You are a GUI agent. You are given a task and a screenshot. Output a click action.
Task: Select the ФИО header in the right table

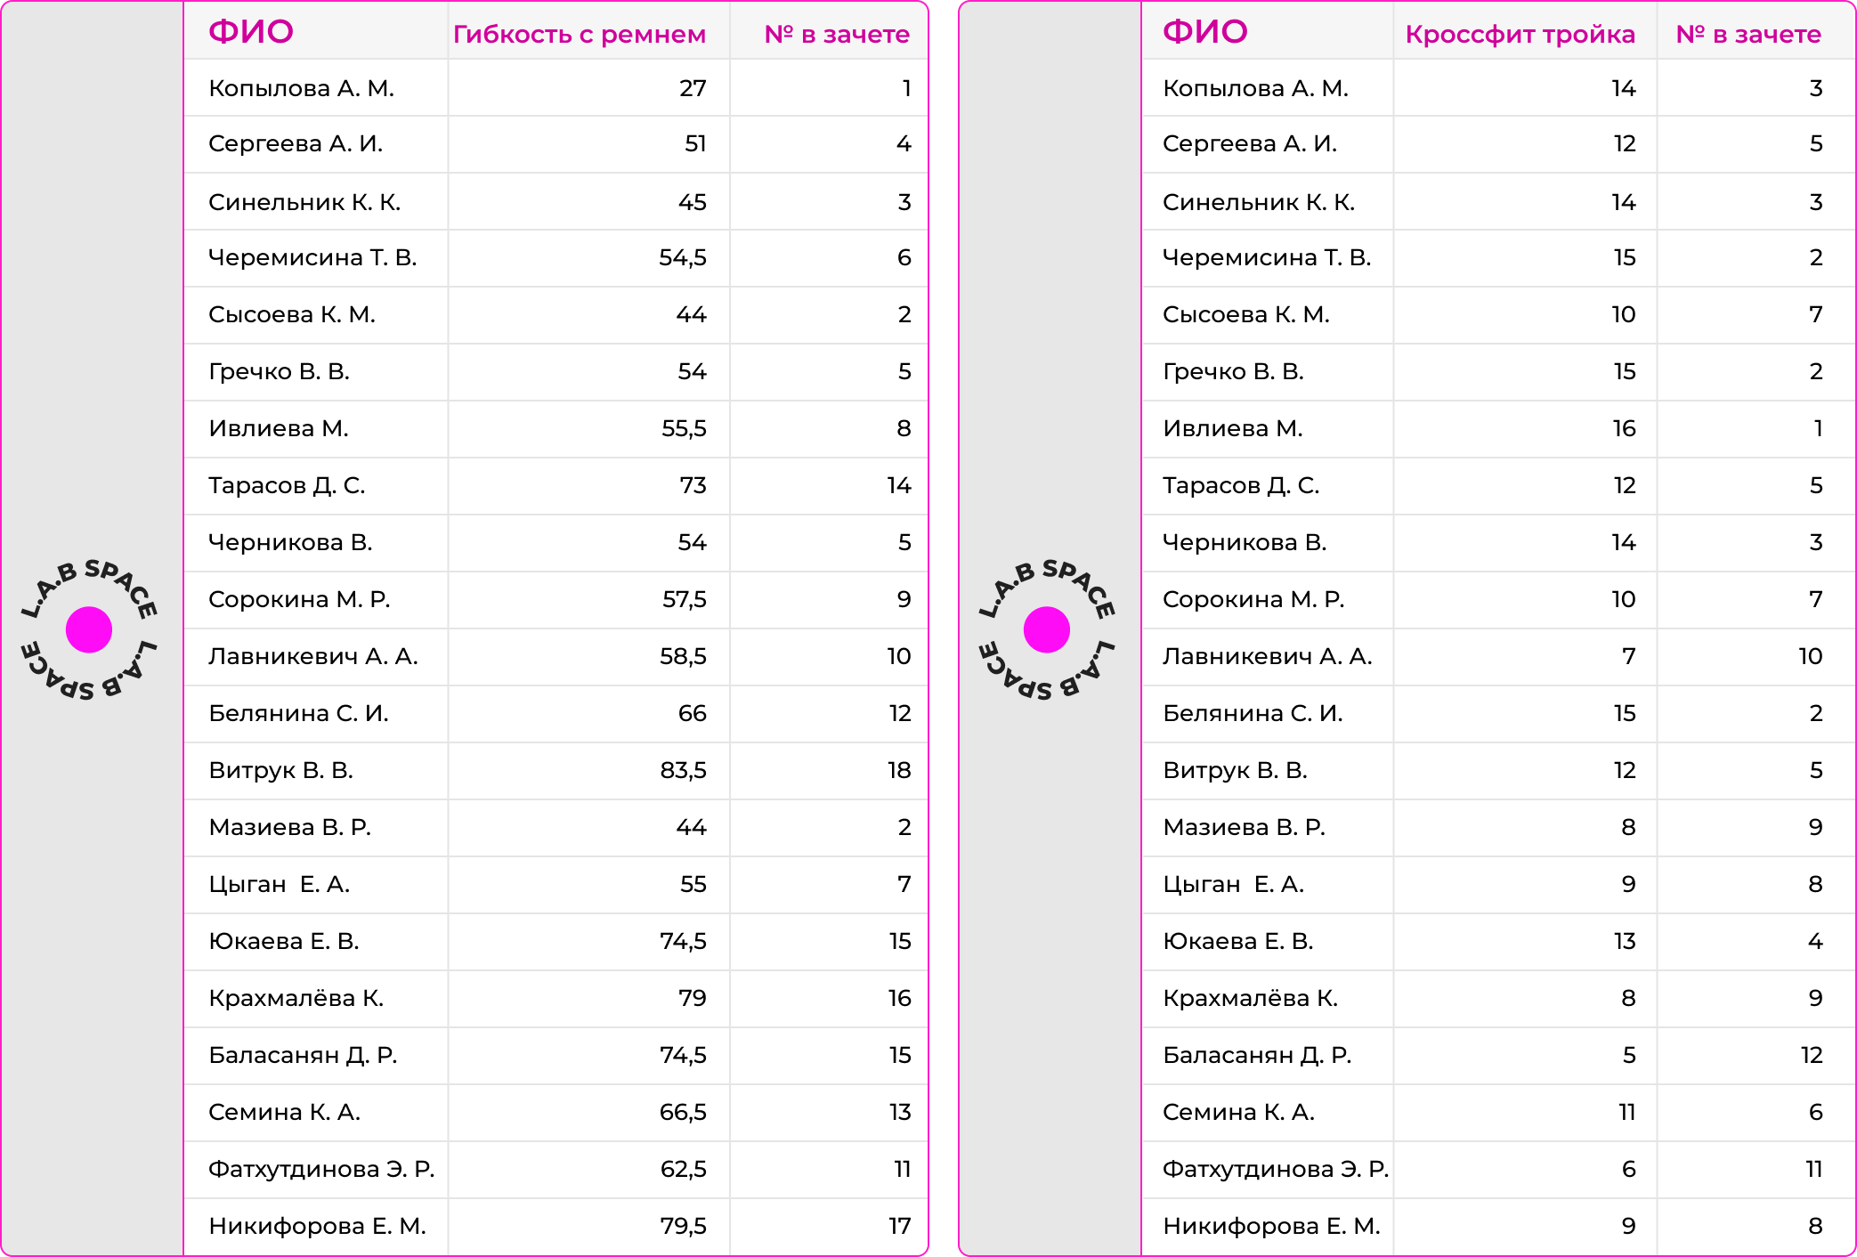click(1205, 32)
